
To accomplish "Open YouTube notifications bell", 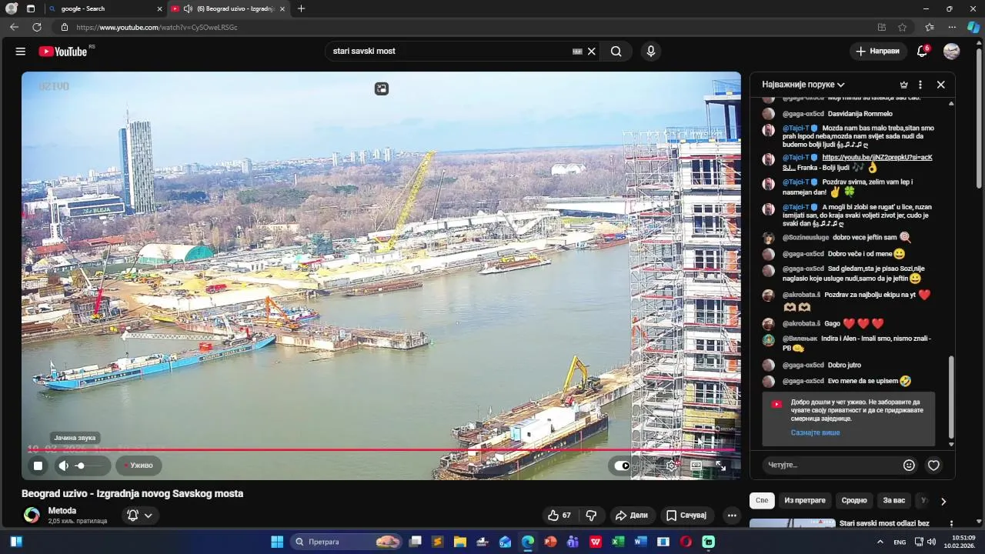I will pyautogui.click(x=922, y=52).
